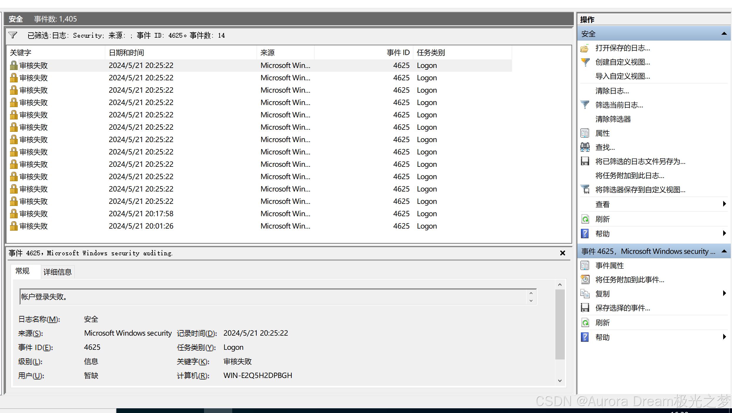Expand the 复制 submenu arrow
Screen dimensions: 732x413
tap(724, 293)
